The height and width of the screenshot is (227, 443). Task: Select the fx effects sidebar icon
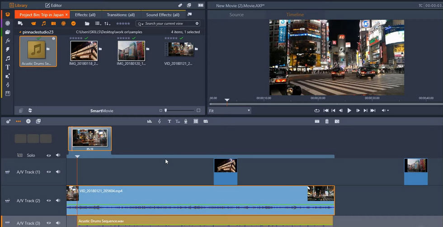8,41
